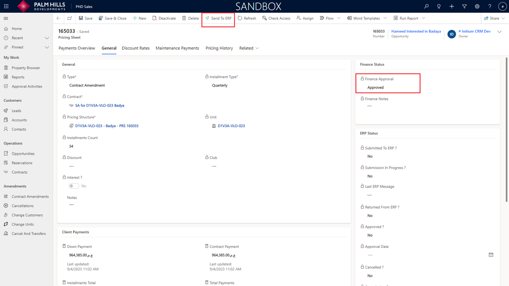Click the Save command

click(x=86, y=18)
